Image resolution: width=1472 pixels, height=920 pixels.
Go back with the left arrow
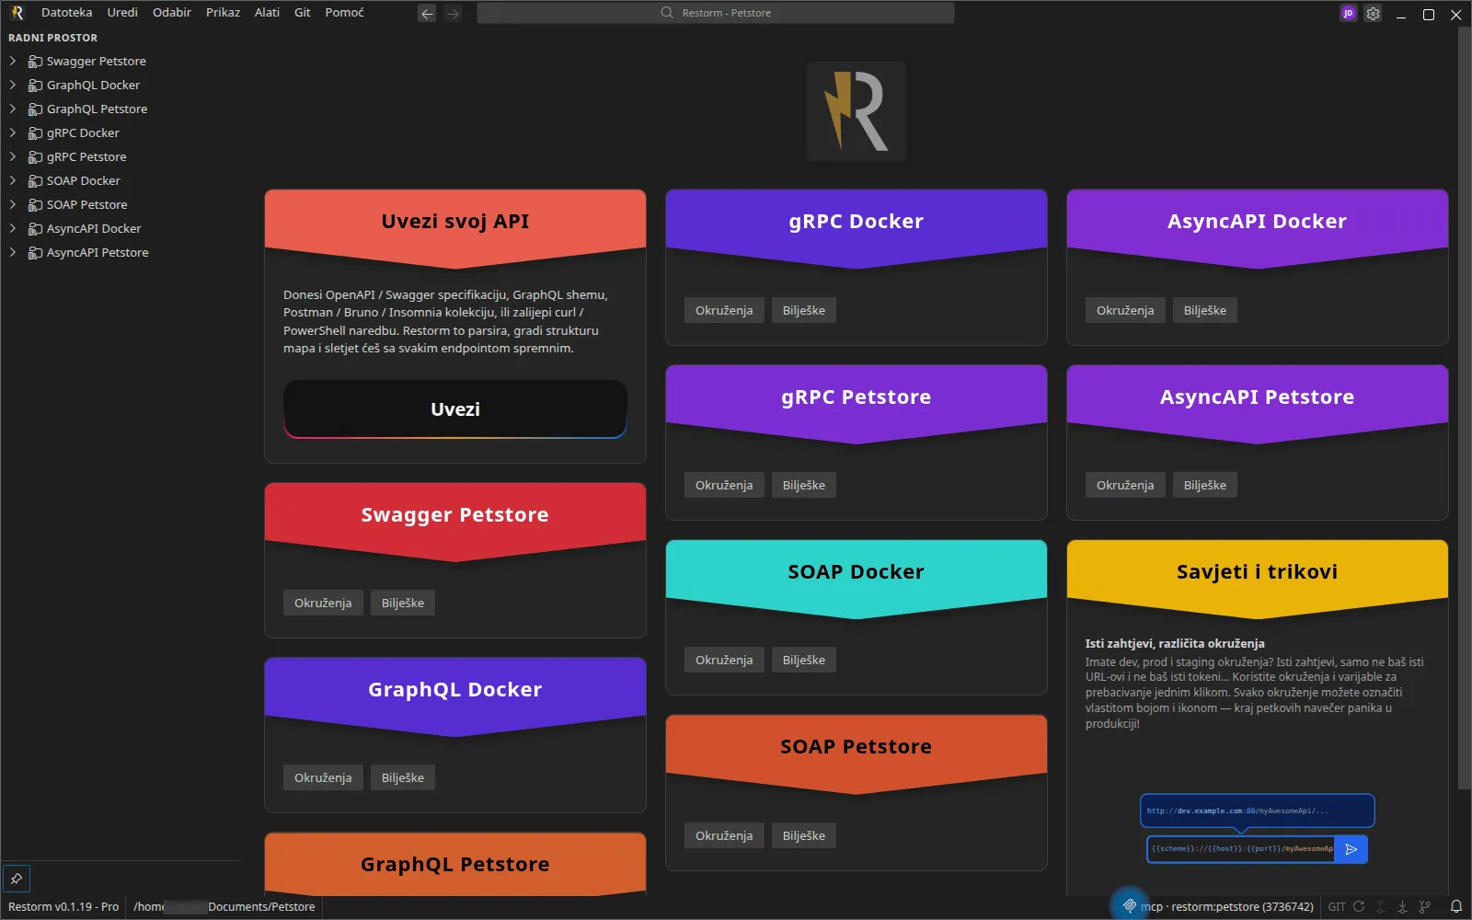coord(427,13)
